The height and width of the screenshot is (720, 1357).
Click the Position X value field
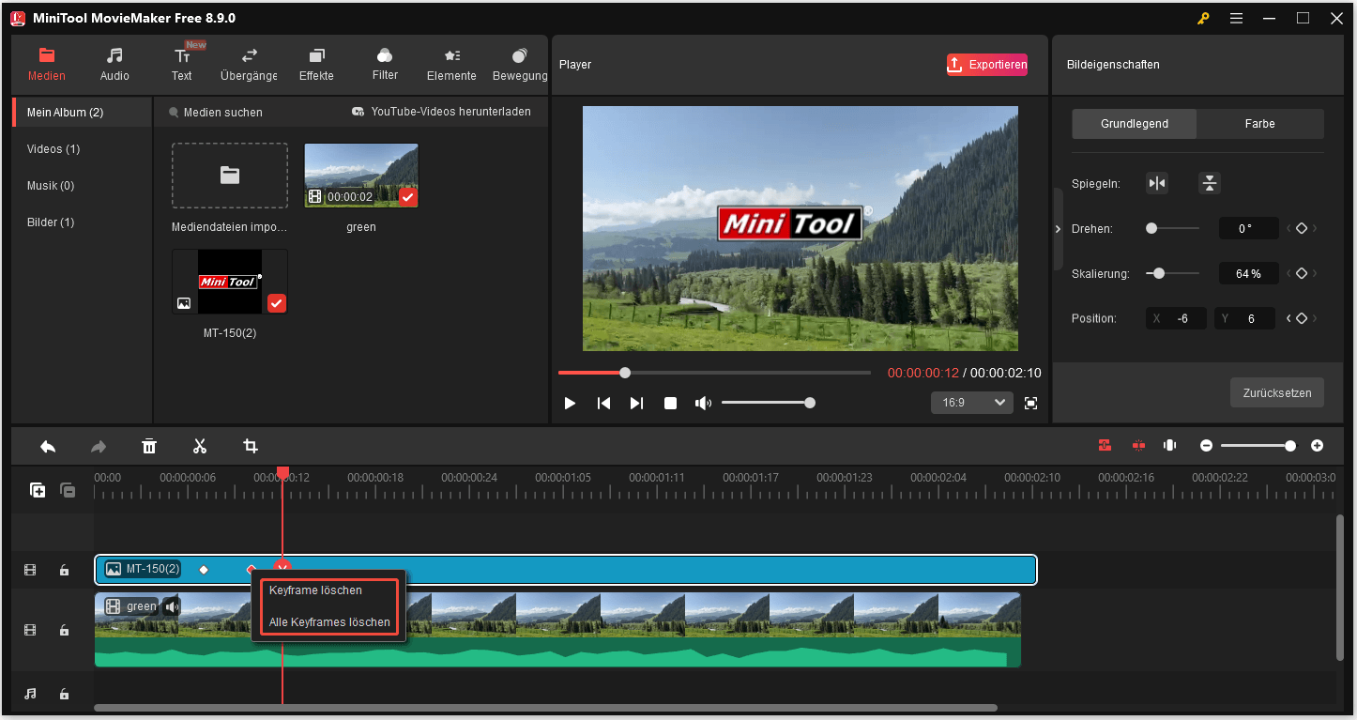click(1176, 318)
